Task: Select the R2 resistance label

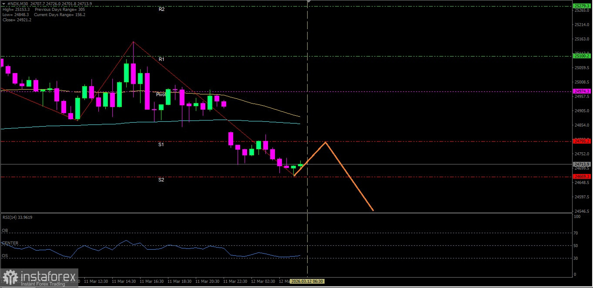Action: [161, 9]
